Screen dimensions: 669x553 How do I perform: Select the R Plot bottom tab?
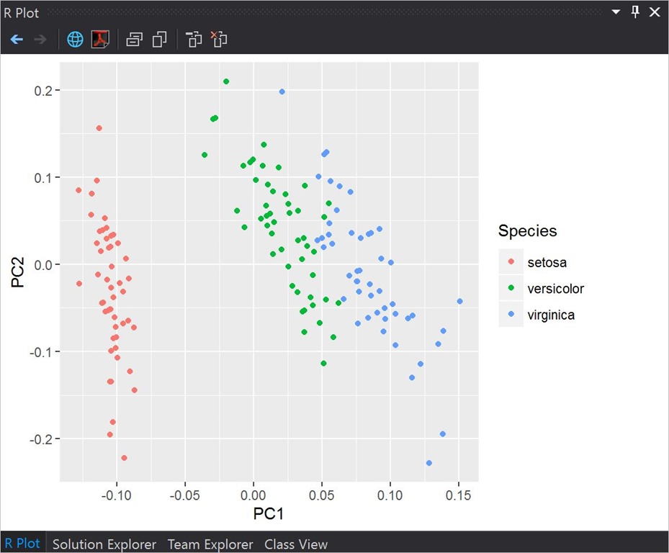(23, 544)
